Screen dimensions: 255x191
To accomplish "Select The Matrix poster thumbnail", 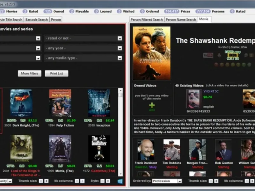I will pyautogui.click(x=60, y=149).
